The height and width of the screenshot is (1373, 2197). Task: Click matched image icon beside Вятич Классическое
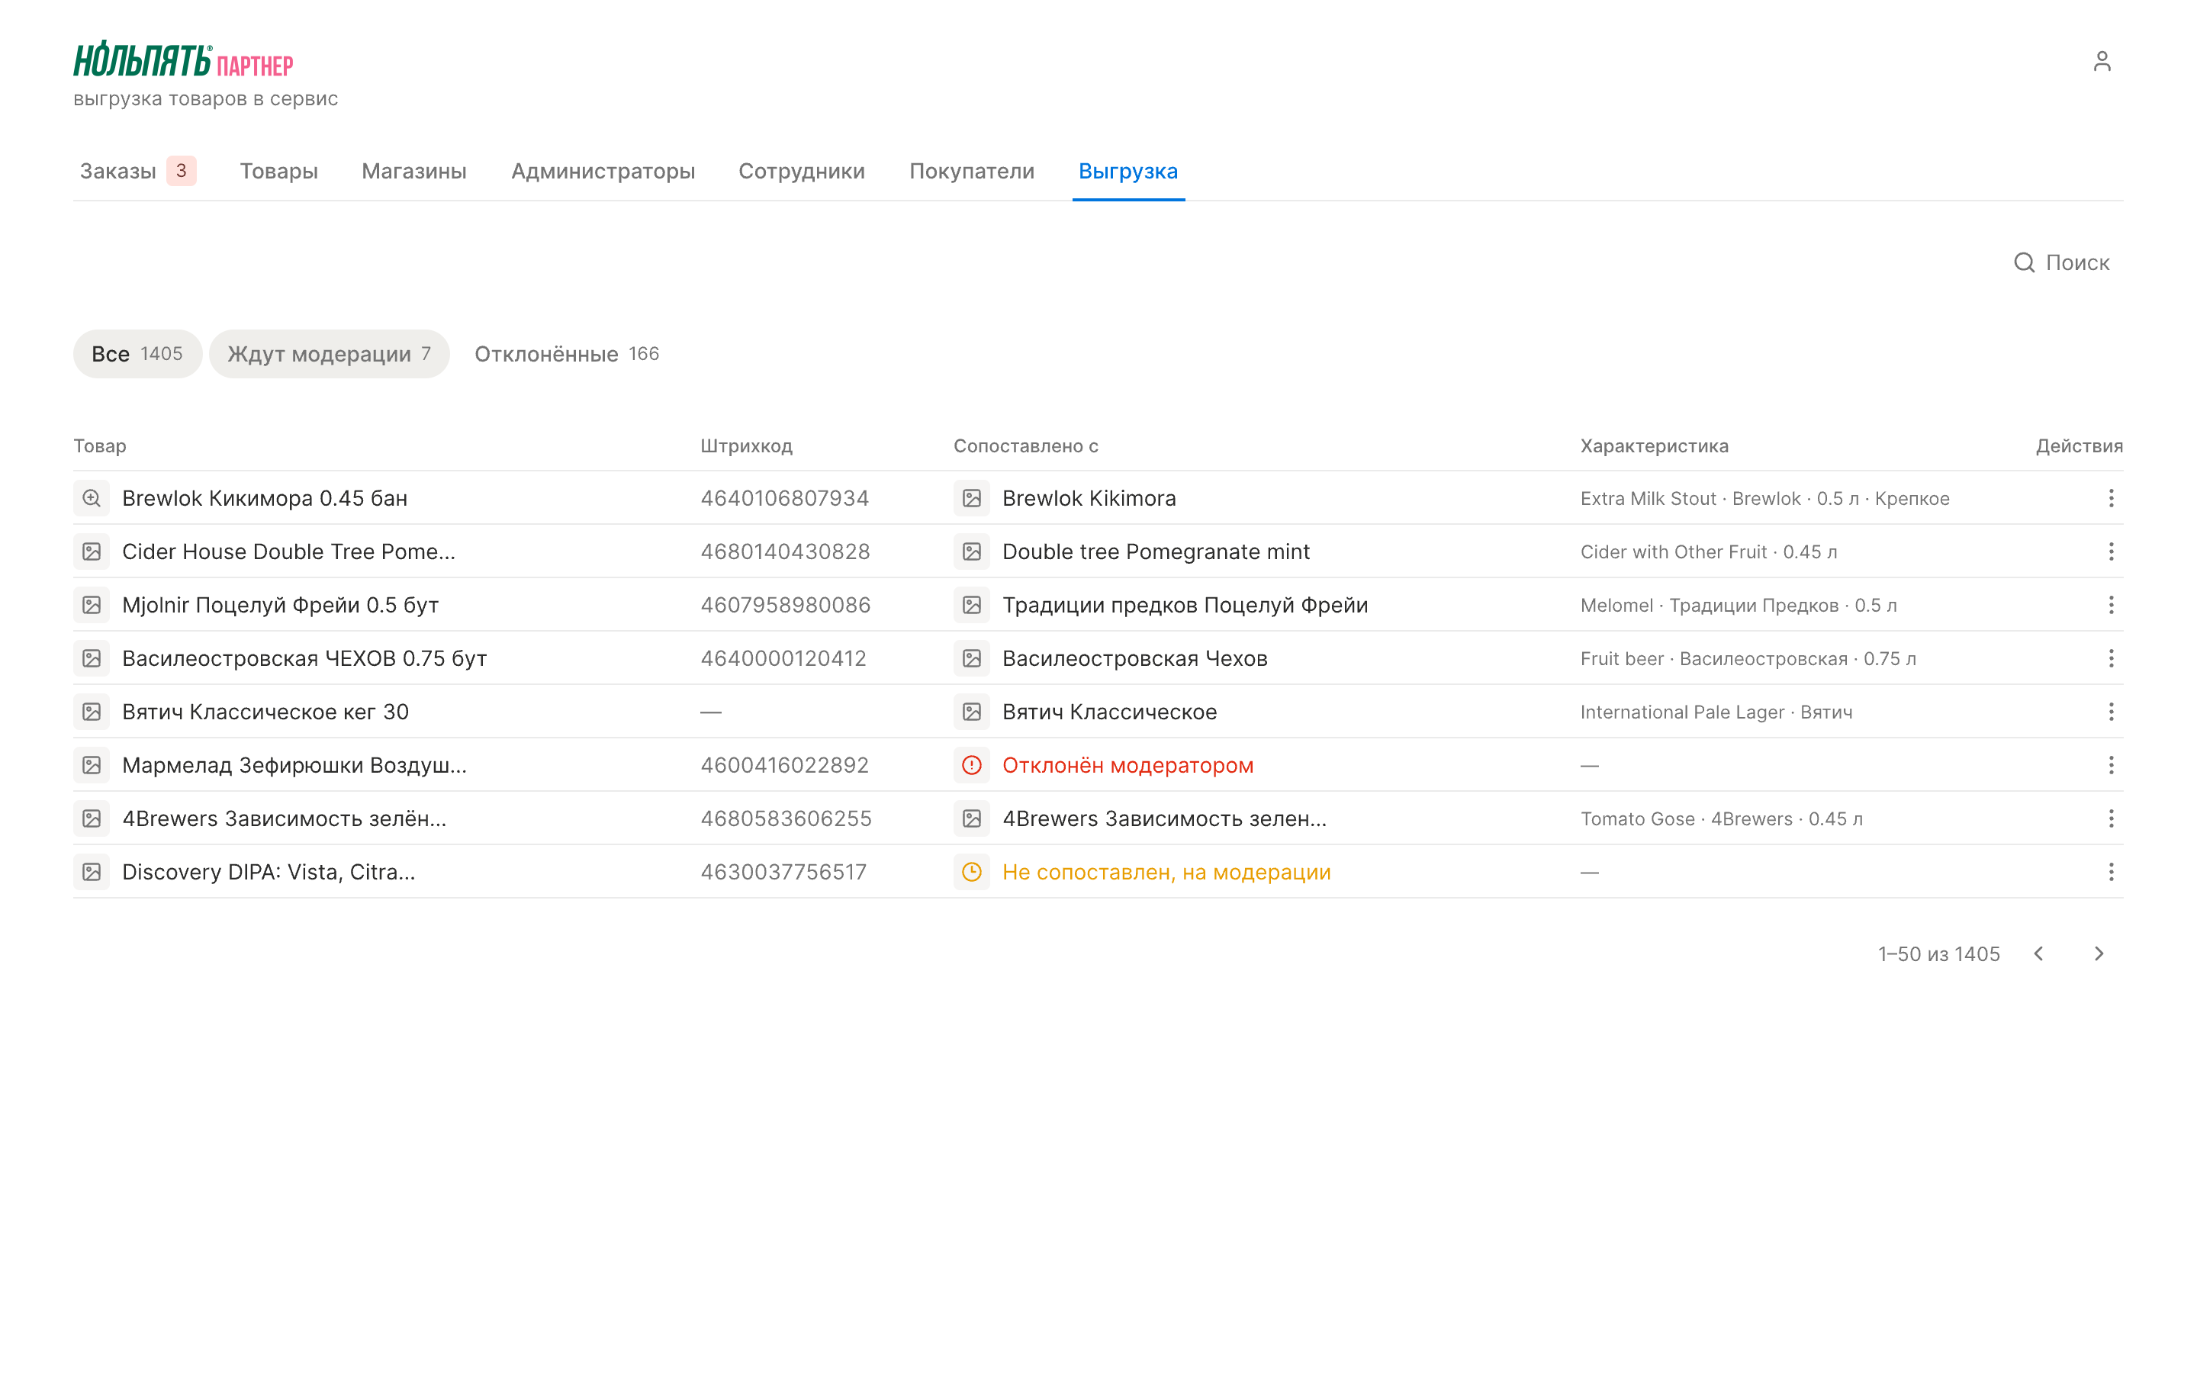(x=971, y=712)
